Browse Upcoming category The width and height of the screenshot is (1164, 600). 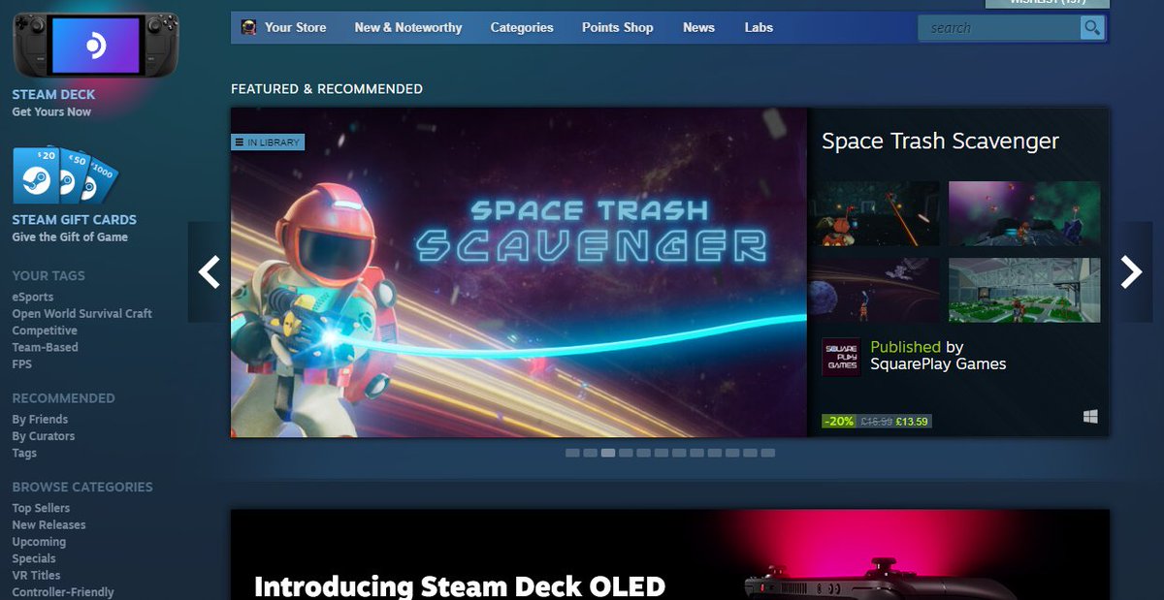(x=39, y=542)
